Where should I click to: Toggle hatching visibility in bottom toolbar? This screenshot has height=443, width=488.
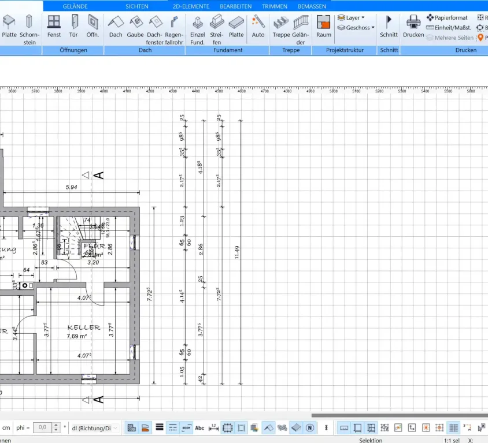[x=132, y=428]
